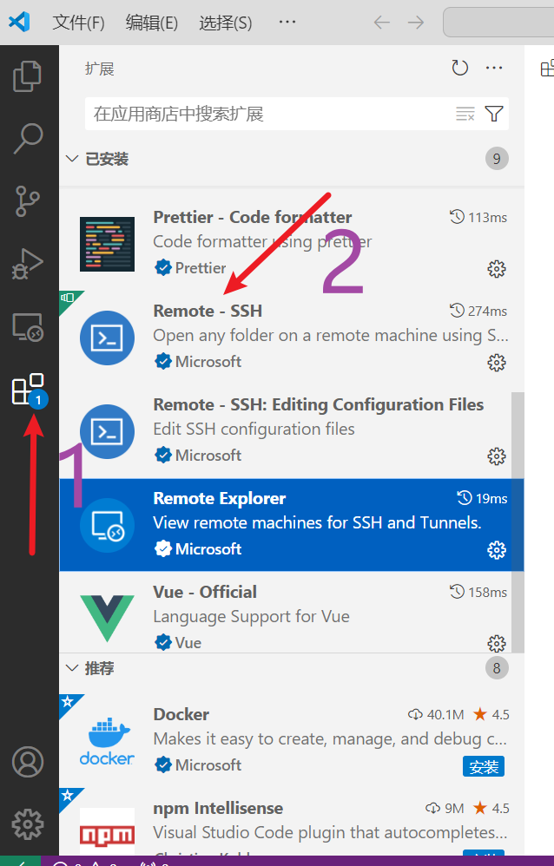Open the 编辑(E) menu
Image resolution: width=554 pixels, height=866 pixels.
point(151,23)
